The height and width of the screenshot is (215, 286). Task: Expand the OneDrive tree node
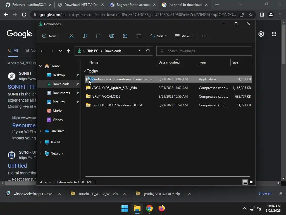[40, 131]
